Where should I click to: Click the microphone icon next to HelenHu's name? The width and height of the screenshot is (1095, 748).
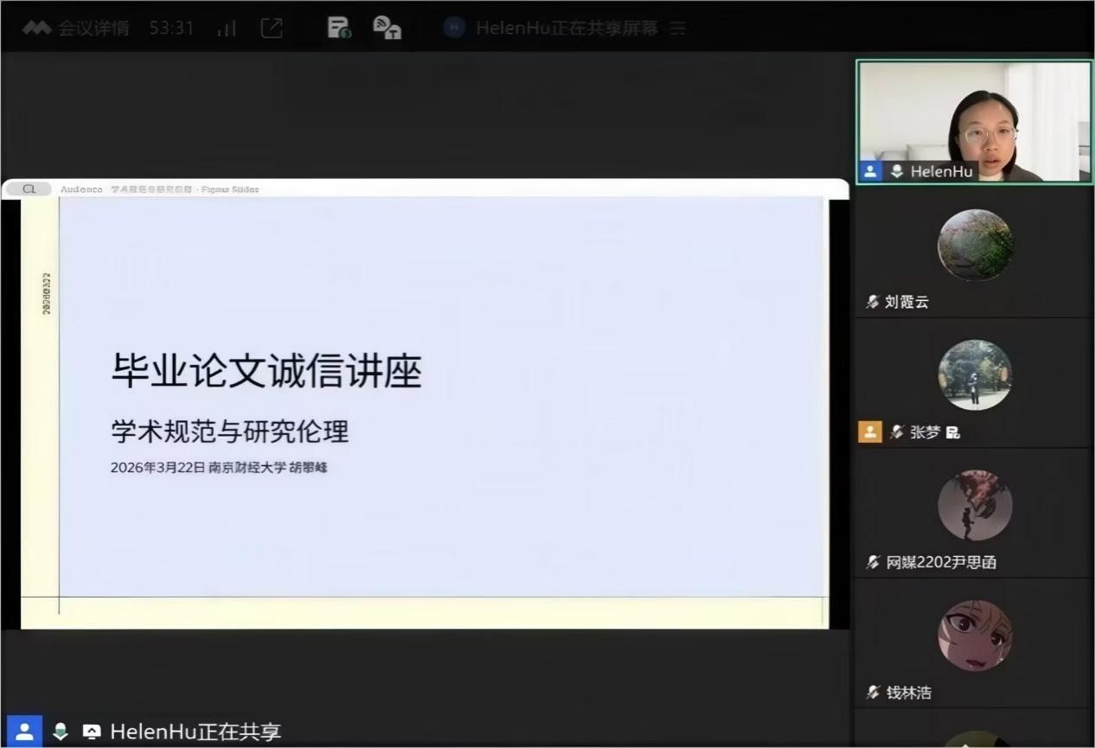[x=897, y=171]
